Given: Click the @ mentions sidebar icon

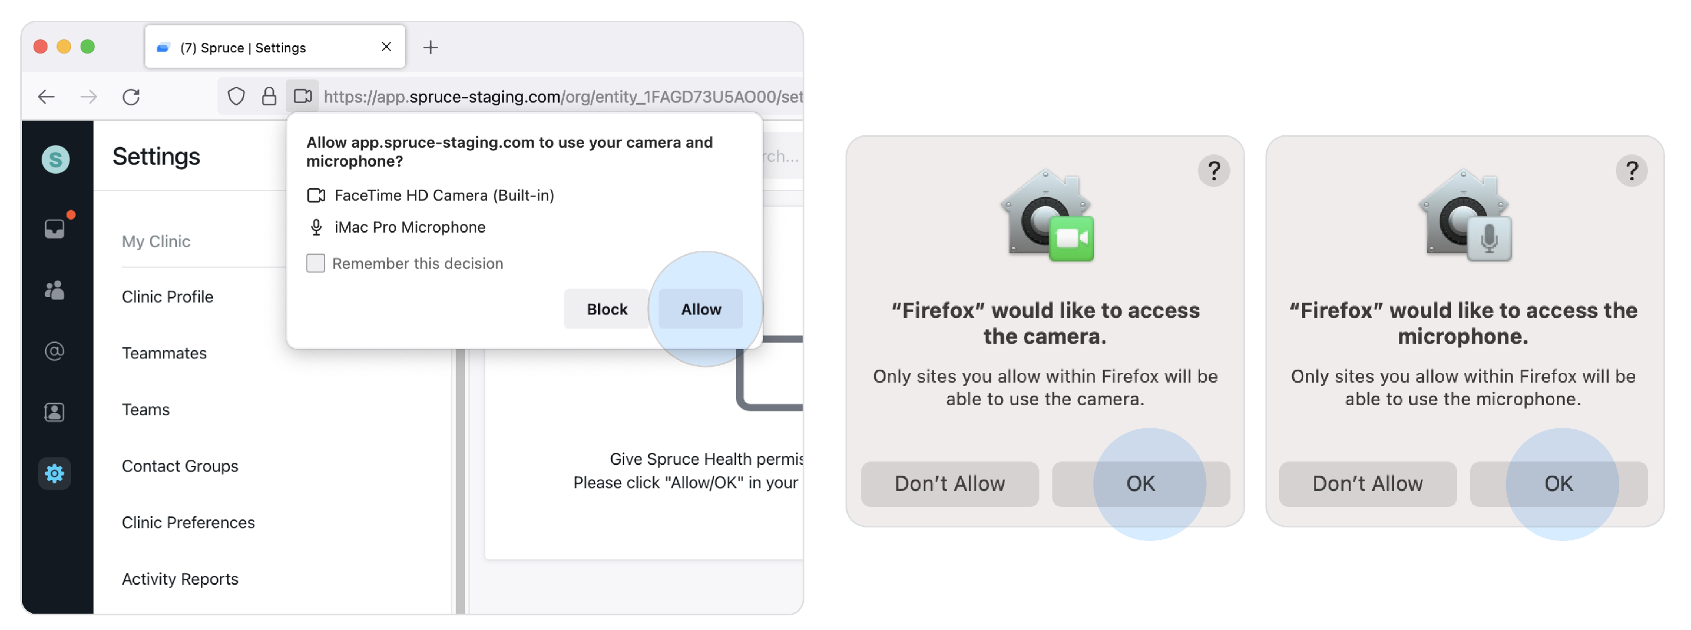Looking at the screenshot, I should (x=55, y=351).
